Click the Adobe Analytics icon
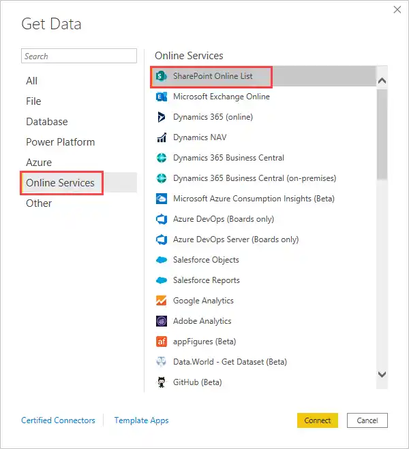 (162, 321)
